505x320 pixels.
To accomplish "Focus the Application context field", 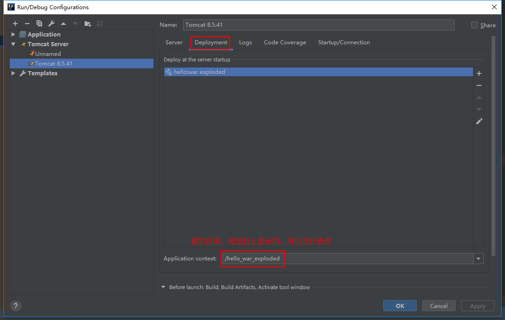I will pyautogui.click(x=348, y=259).
